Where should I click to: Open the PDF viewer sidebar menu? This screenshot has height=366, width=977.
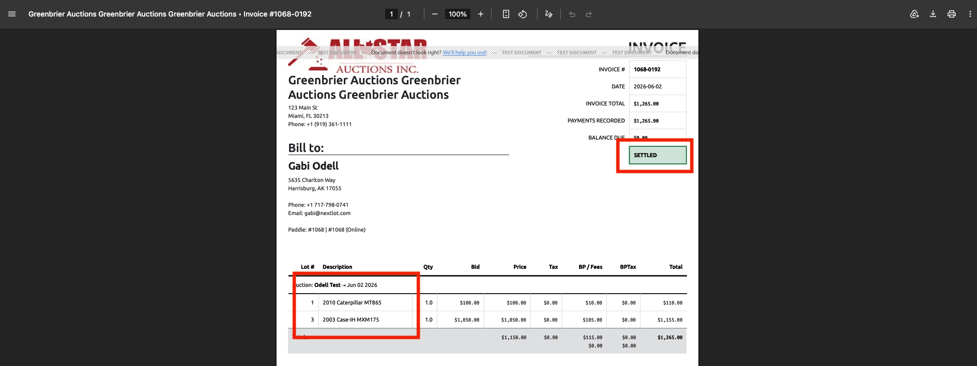[12, 14]
